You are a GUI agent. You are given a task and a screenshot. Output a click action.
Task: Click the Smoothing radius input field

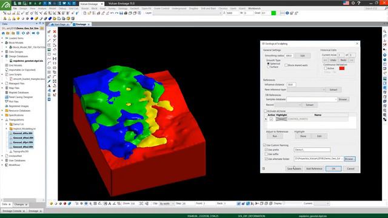pos(289,56)
